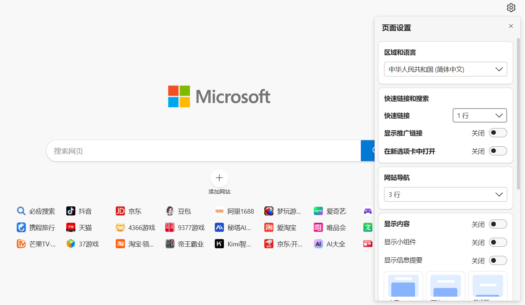Open the 37游戏 cube icon shortcut

click(71, 244)
